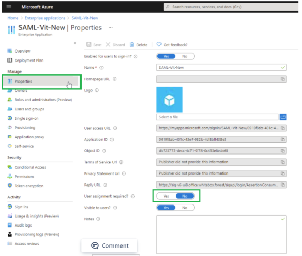The image size is (302, 256).
Task: Open Access reviews
Action: pos(23,244)
